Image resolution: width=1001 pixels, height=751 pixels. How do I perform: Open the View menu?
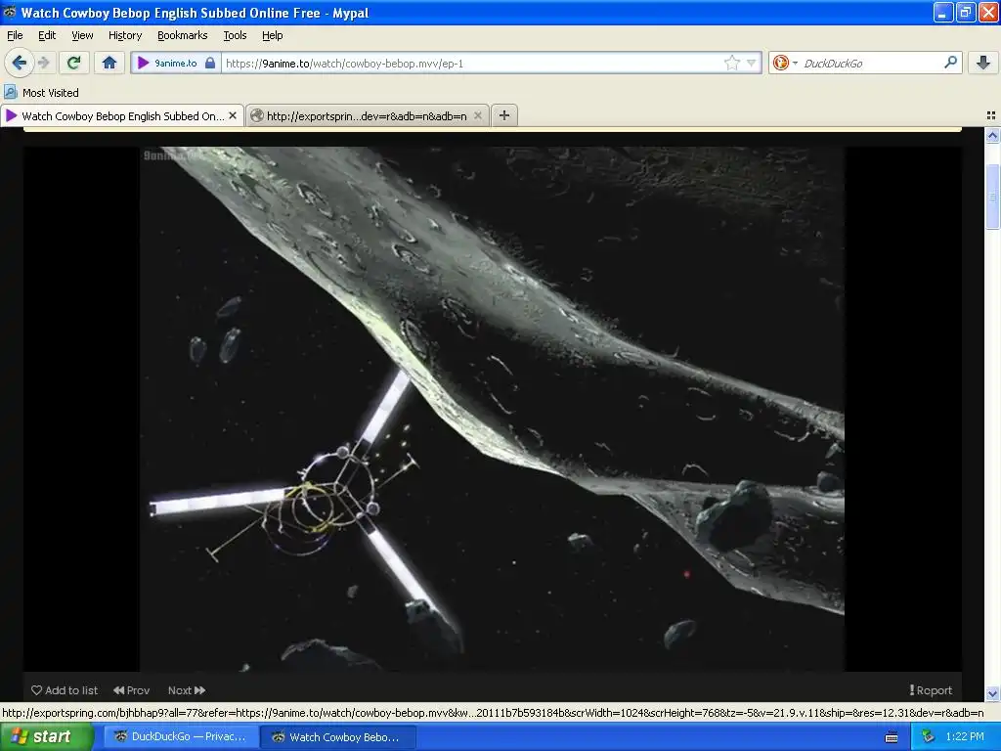[x=82, y=35]
